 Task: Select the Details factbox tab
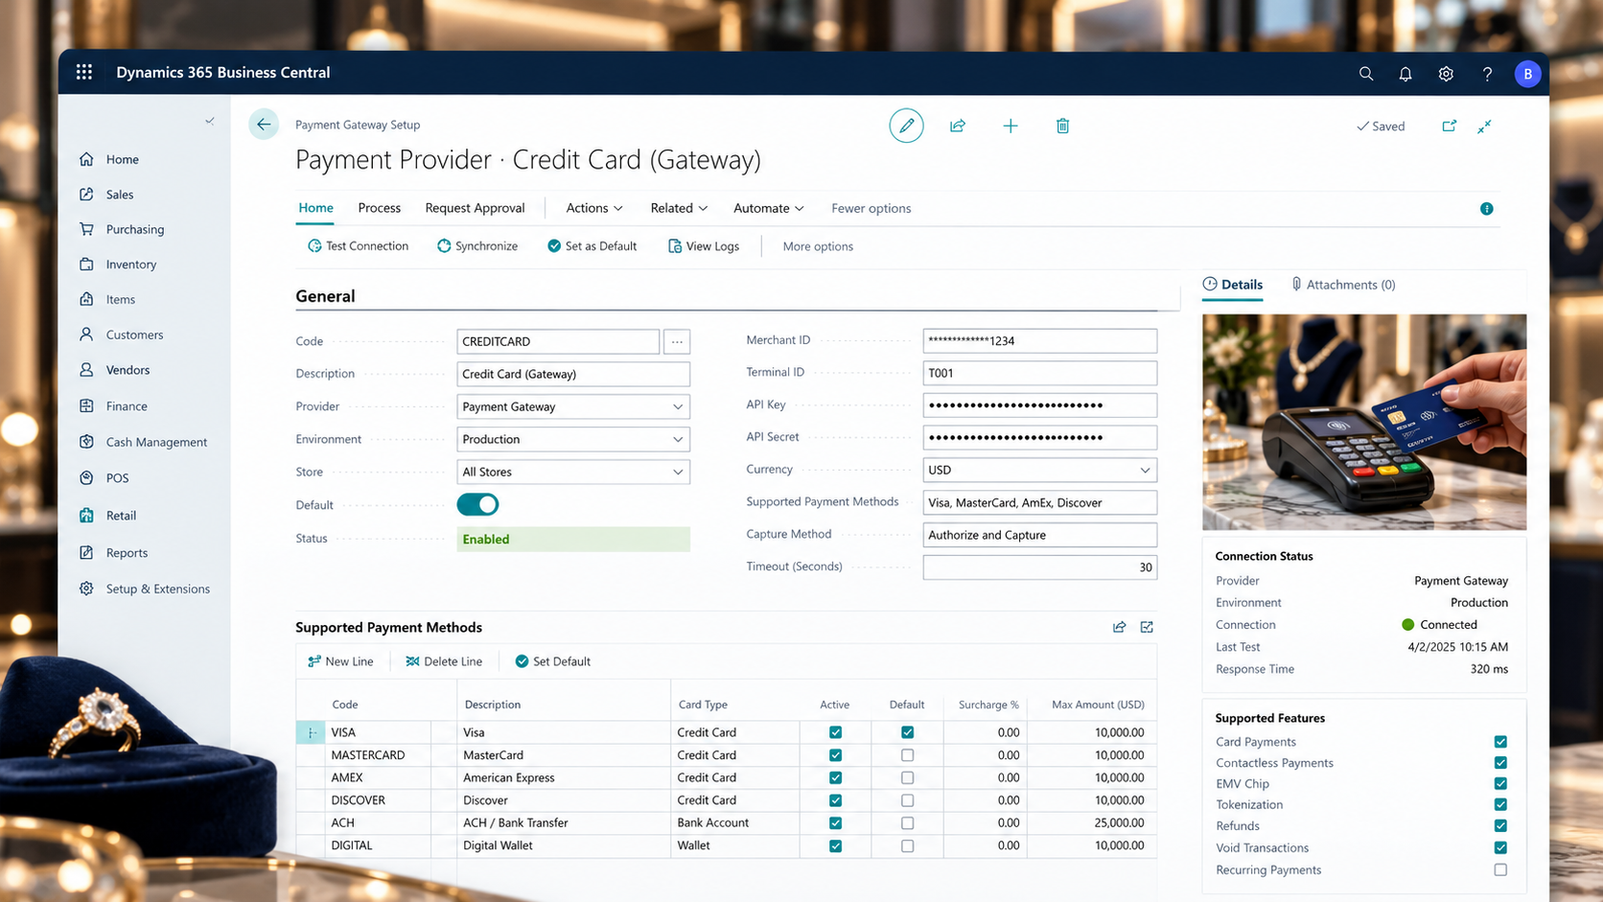point(1232,285)
